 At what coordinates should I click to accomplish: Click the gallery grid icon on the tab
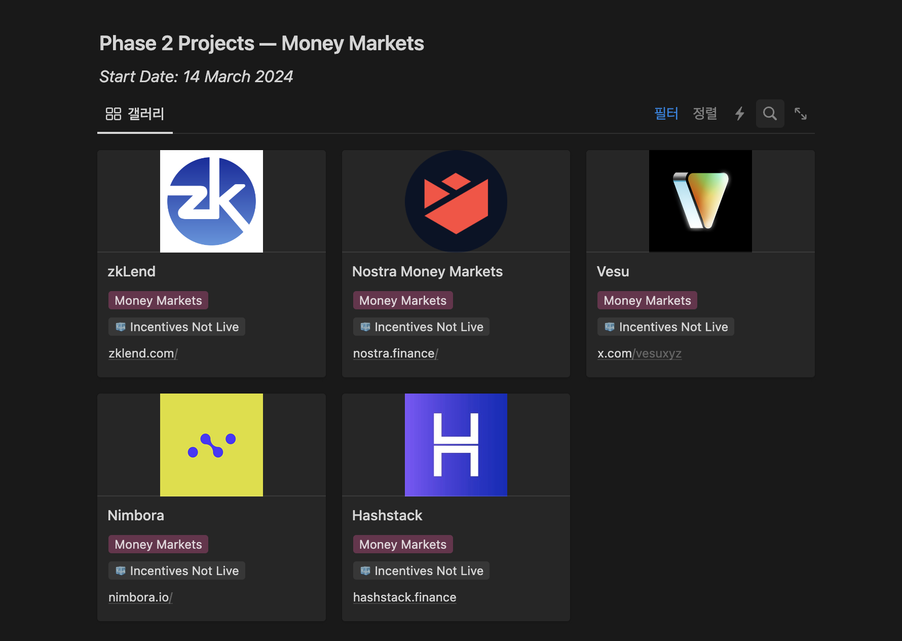[x=113, y=114]
